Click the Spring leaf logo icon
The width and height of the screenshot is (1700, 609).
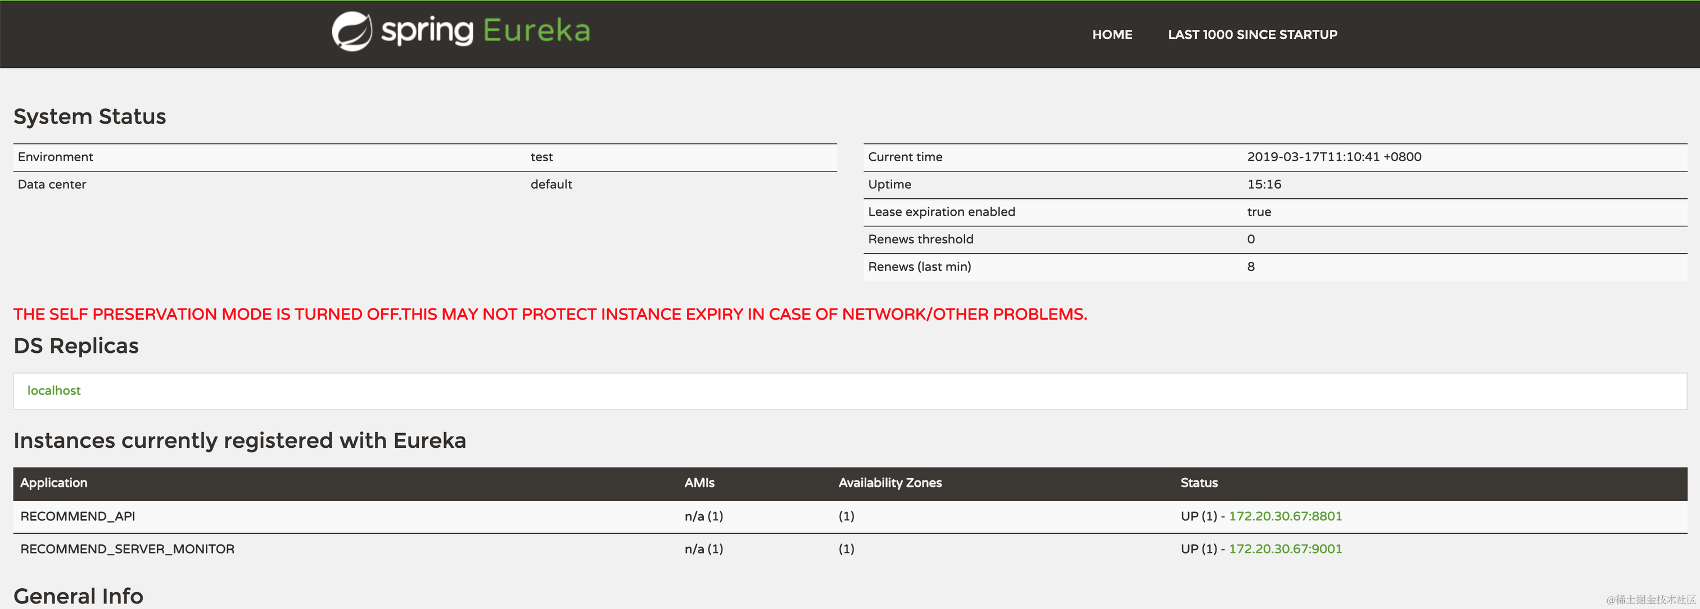[x=352, y=31]
